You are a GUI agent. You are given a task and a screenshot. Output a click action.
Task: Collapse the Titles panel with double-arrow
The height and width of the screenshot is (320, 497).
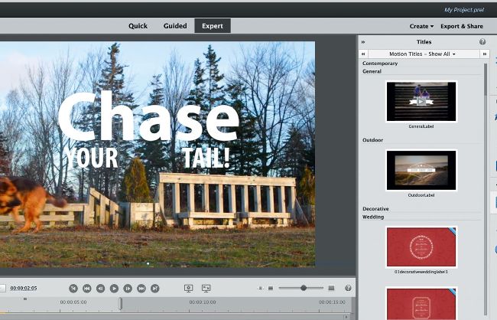(x=363, y=42)
